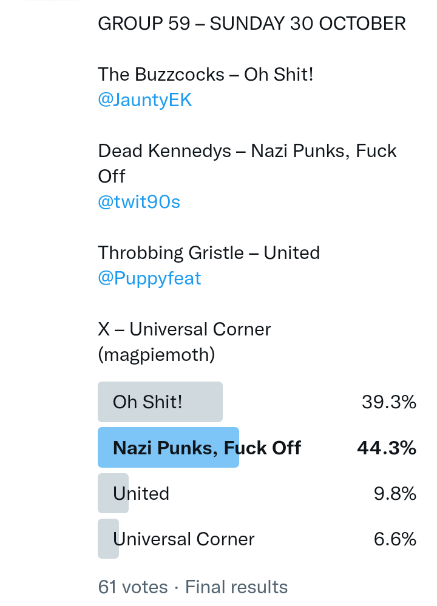This screenshot has height=606, width=437.
Task: Click the 'Dead Kennedys' song entry text
Action: pos(164,151)
